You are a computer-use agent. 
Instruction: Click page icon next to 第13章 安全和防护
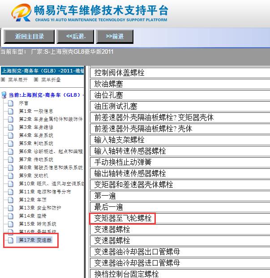point(11,208)
